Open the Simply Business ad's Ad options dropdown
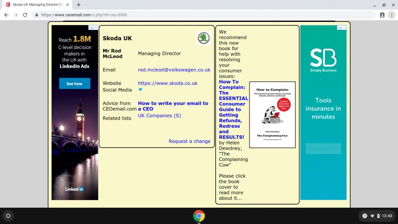Image resolution: width=398 pixels, height=224 pixels. 341,27
